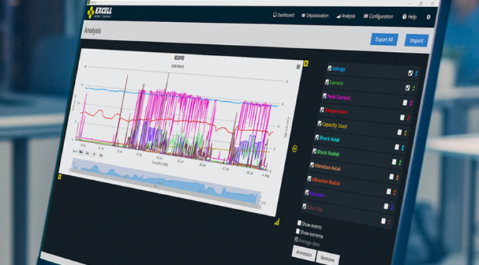The image size is (479, 265).
Task: Uncheck the right-side checkbox in the Current row
Action: [408, 88]
